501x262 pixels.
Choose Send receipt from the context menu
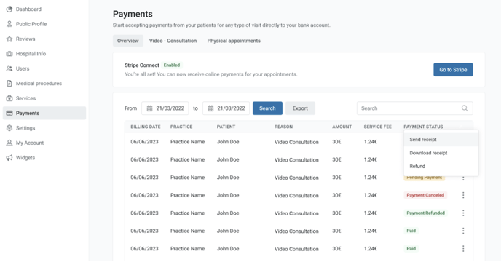coord(441,140)
